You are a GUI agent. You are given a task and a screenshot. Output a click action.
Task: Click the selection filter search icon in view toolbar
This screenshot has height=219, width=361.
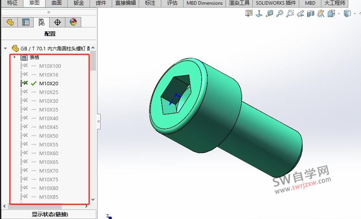[x=249, y=13]
